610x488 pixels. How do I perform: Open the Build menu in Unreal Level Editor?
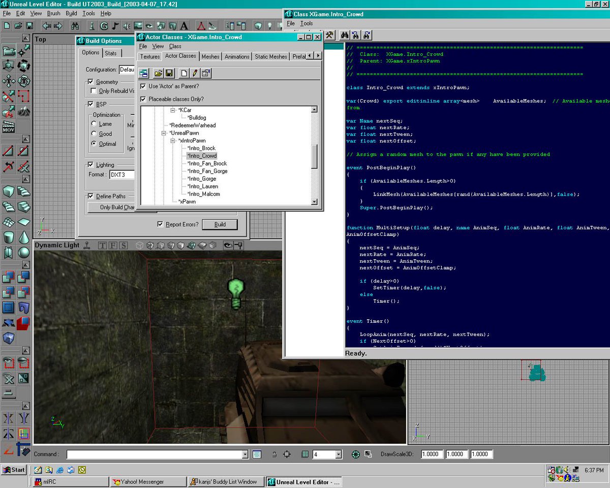72,13
